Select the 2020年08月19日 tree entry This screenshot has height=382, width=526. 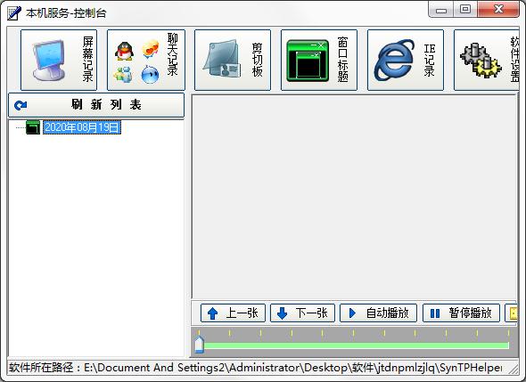point(81,127)
